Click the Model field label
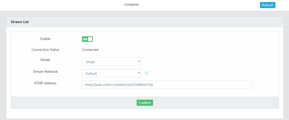The width and height of the screenshot is (289, 120). tap(45, 60)
